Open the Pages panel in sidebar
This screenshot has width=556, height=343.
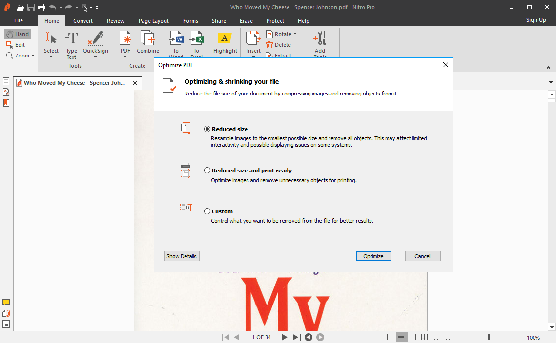(x=6, y=81)
